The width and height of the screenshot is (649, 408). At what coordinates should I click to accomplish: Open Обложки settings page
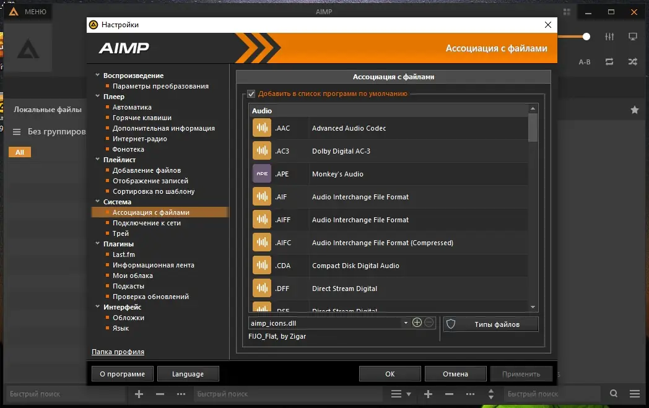[128, 318]
